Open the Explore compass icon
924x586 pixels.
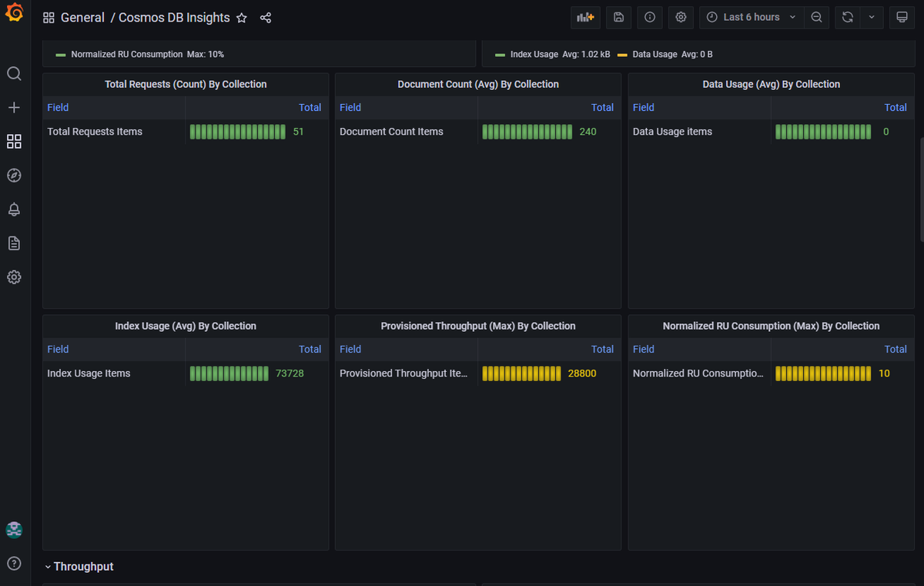pyautogui.click(x=14, y=176)
